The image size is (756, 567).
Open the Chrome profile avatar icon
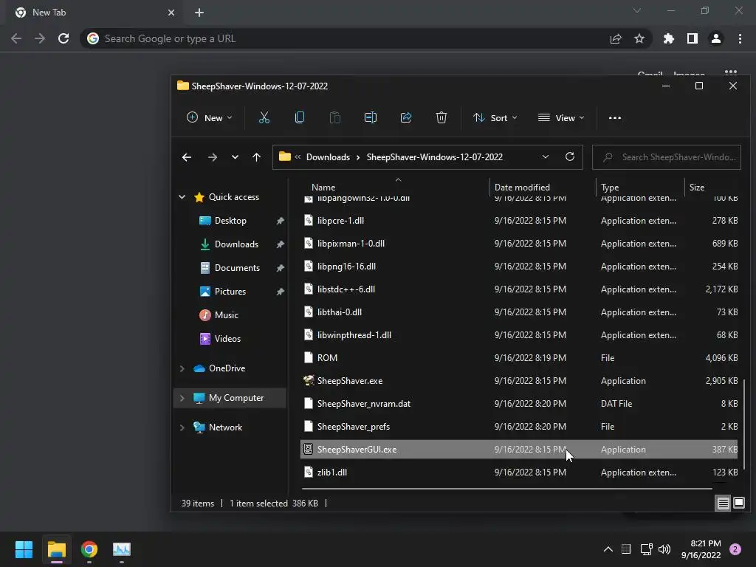pyautogui.click(x=716, y=38)
